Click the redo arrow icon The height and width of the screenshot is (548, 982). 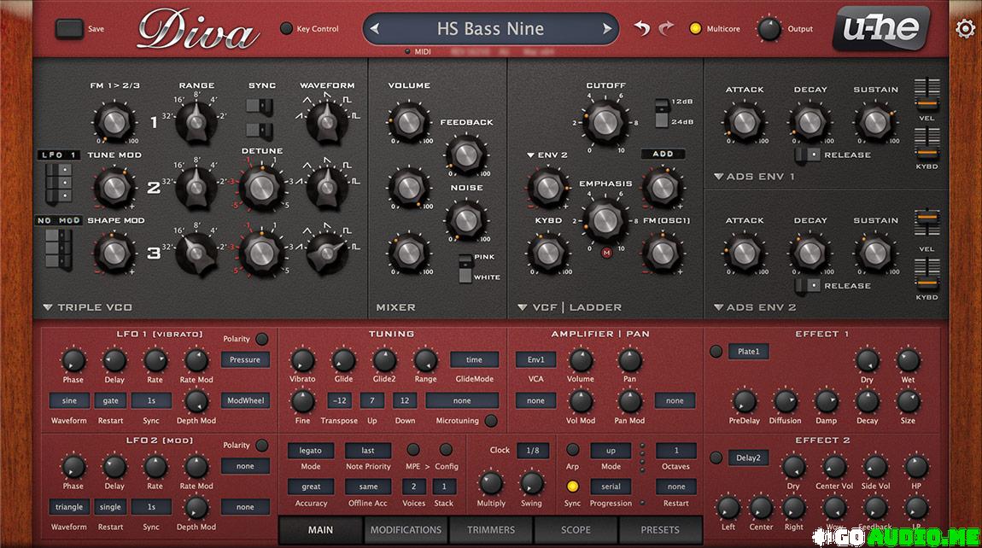666,28
